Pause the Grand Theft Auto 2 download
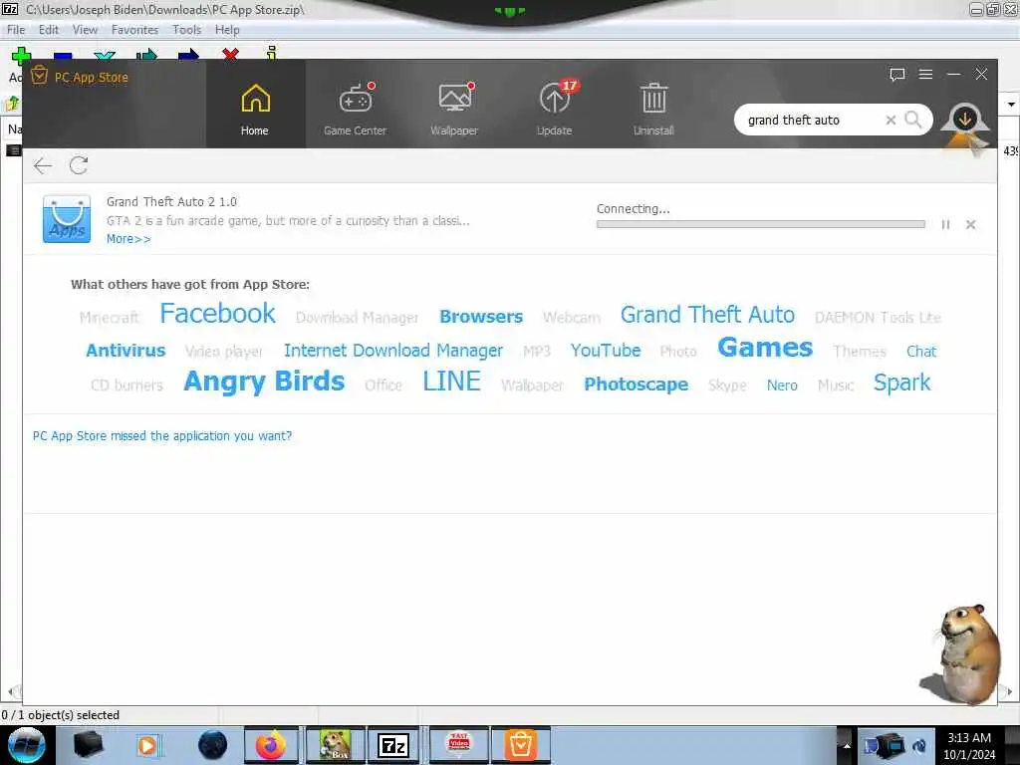Image resolution: width=1020 pixels, height=765 pixels. coord(946,224)
